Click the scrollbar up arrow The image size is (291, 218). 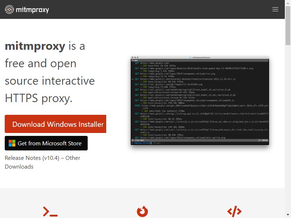288,3
